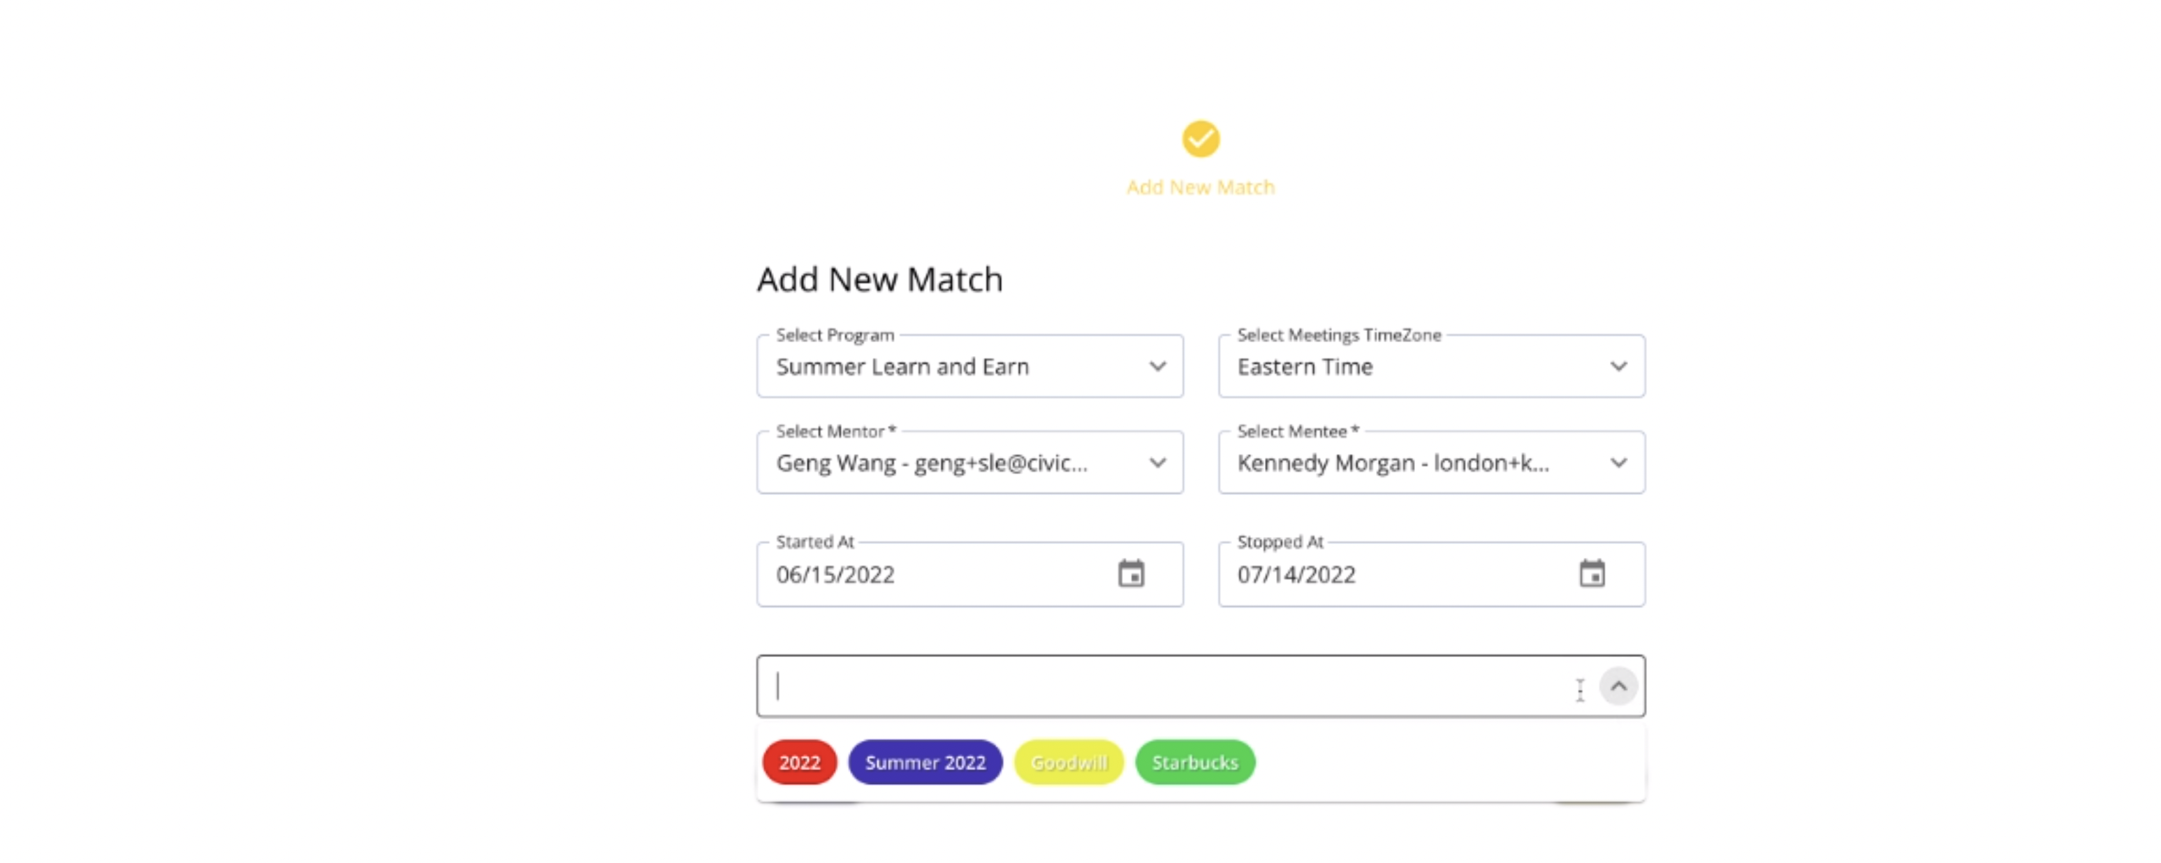The image size is (2161, 863).
Task: Click the Kennedy Morgan mentee value
Action: [x=1393, y=463]
